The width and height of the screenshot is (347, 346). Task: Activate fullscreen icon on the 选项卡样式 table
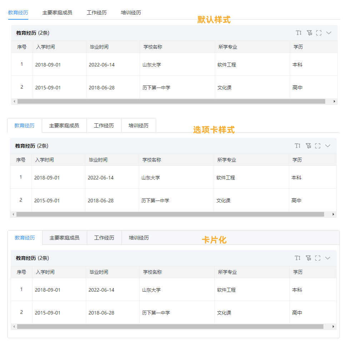point(318,145)
